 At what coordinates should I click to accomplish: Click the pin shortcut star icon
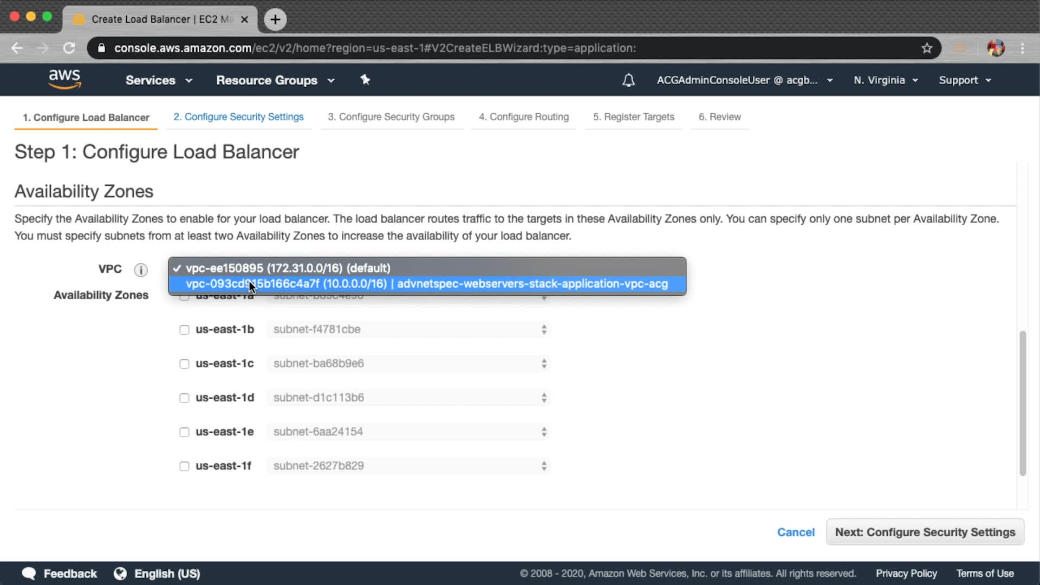[x=365, y=80]
